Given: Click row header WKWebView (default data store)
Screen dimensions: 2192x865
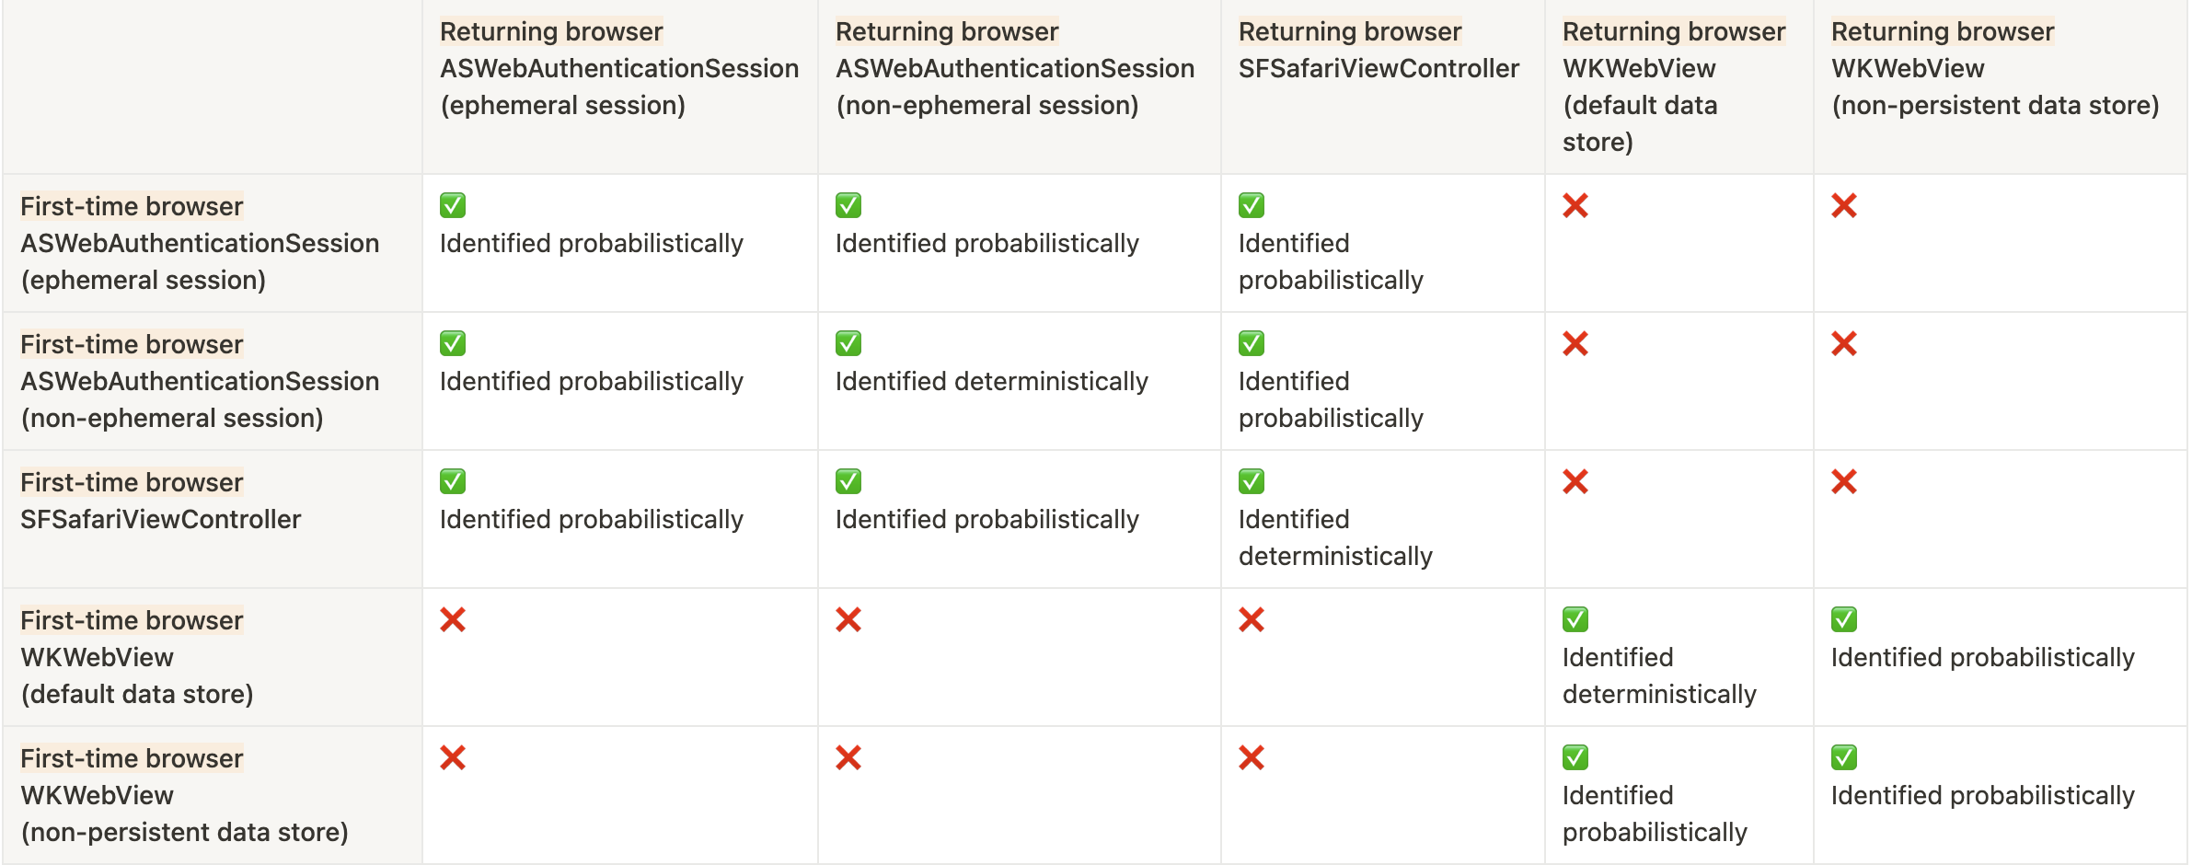Looking at the screenshot, I should coord(137,657).
